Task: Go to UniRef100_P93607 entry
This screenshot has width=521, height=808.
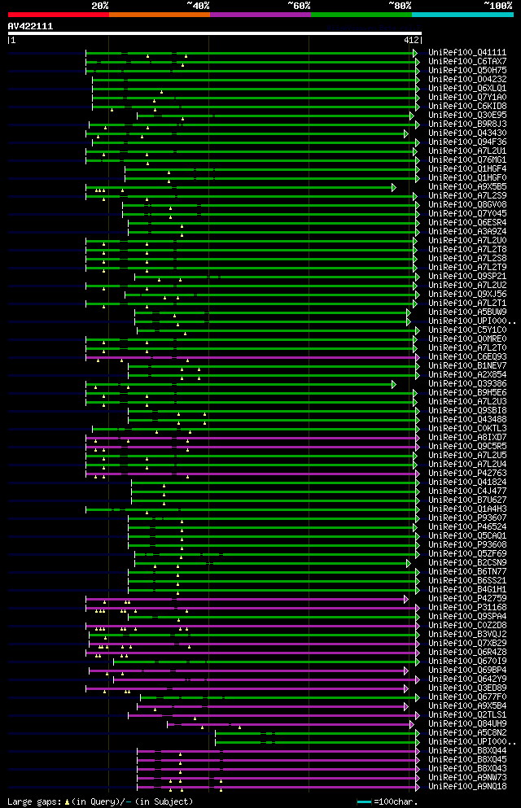Action: 467,518
